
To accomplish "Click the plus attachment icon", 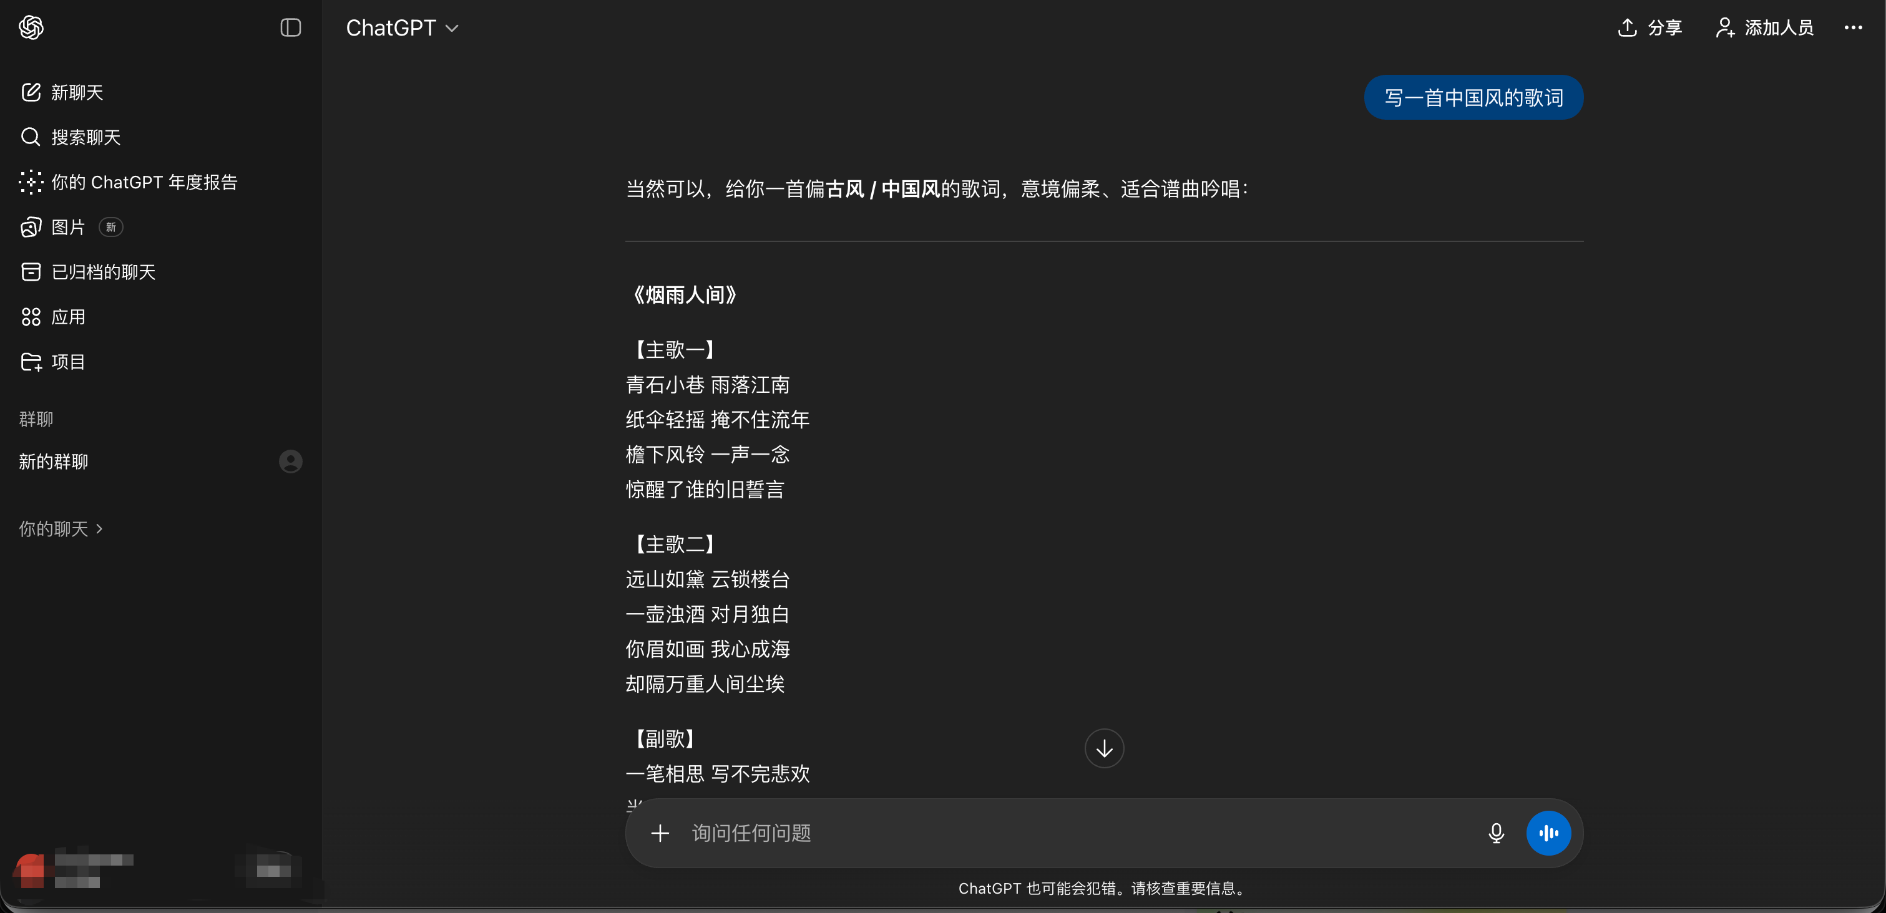I will pos(660,833).
